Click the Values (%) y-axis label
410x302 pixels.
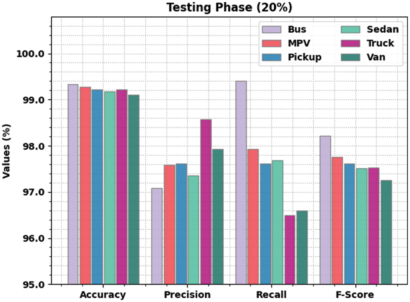click(6, 151)
